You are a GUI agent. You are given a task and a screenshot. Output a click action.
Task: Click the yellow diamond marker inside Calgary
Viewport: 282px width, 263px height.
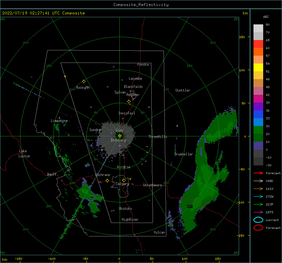pyautogui.click(x=124, y=180)
